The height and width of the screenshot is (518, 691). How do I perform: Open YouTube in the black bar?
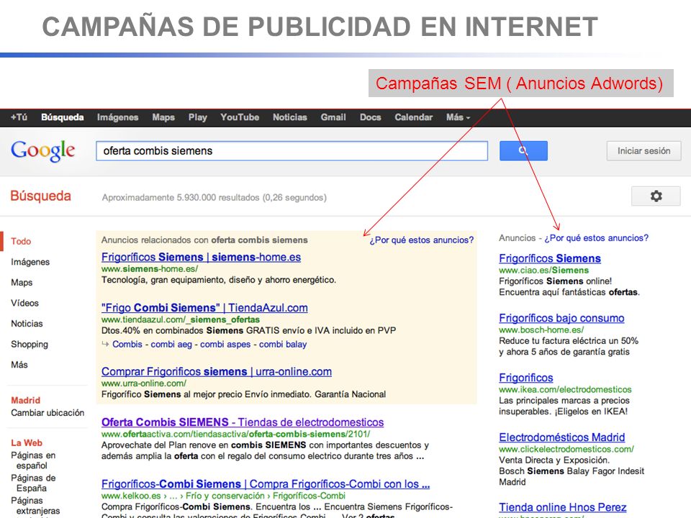240,117
